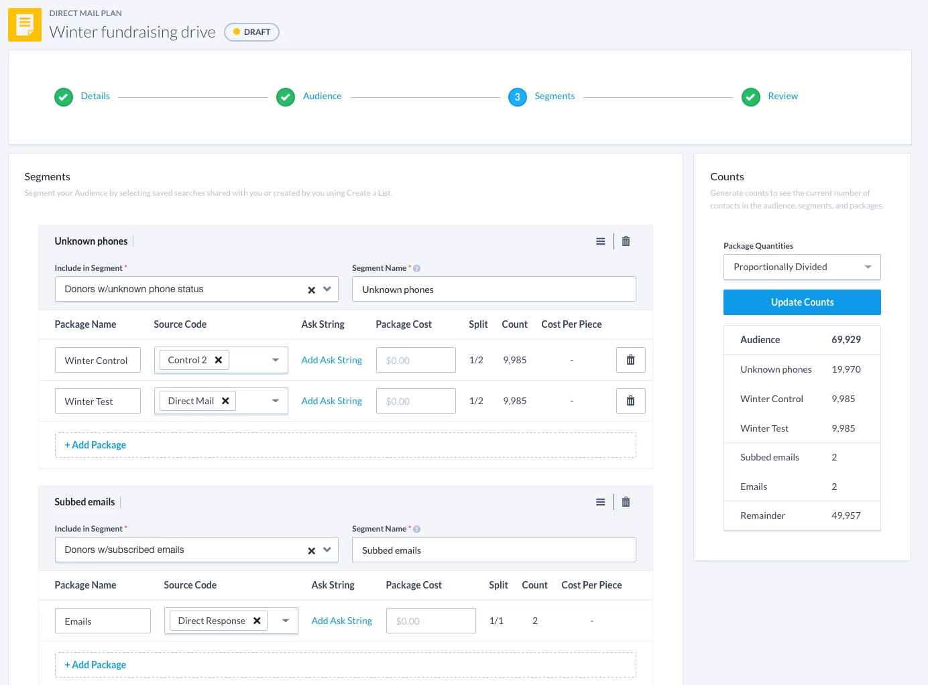Remove the Direct Response source code tag
Viewport: 928px width, 685px height.
point(257,621)
